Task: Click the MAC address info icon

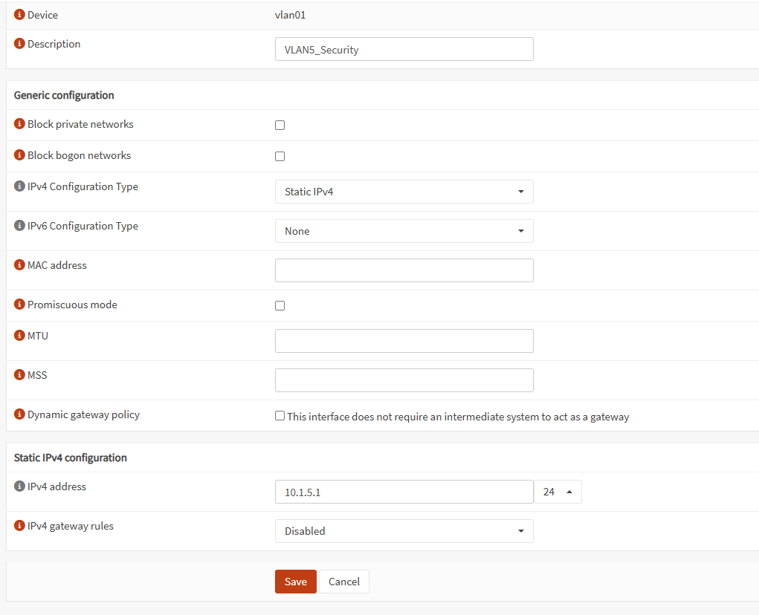Action: click(19, 264)
